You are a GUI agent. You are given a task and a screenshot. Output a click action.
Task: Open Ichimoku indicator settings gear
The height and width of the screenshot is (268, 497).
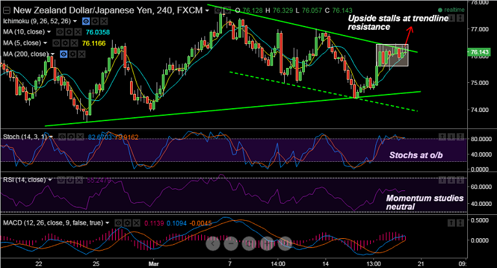click(94, 21)
